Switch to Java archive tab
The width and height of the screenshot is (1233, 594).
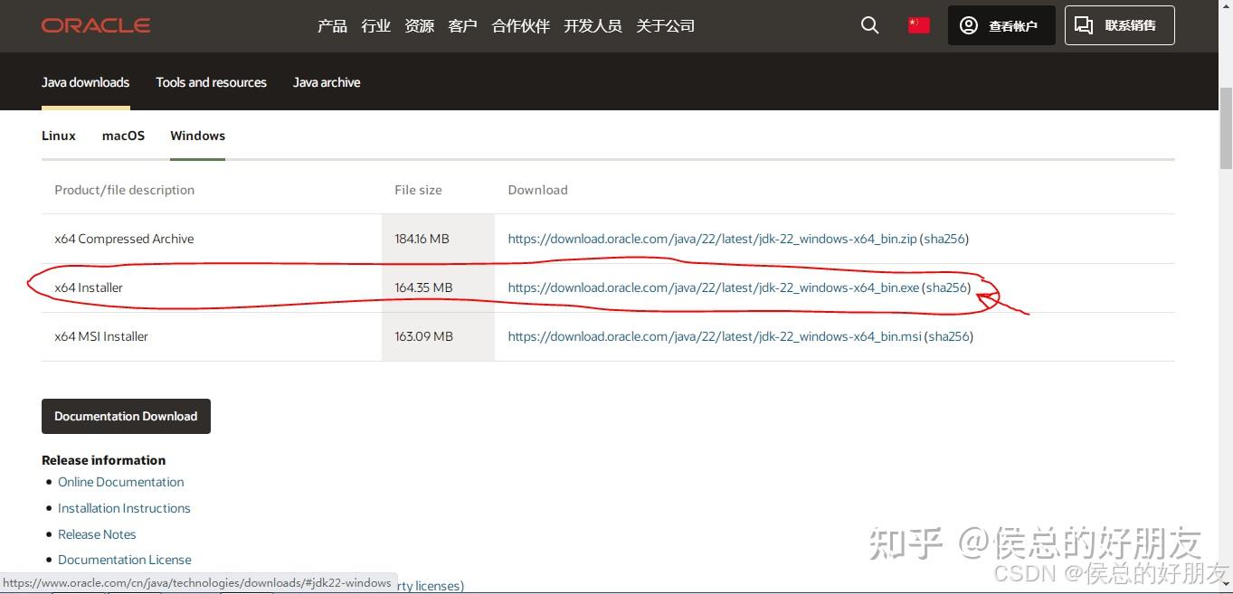point(327,82)
